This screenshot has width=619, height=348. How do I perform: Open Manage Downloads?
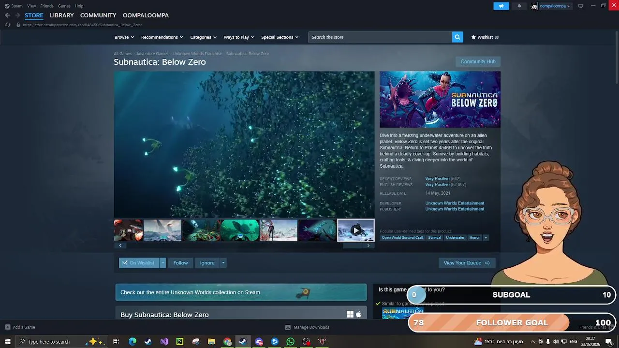[307, 327]
